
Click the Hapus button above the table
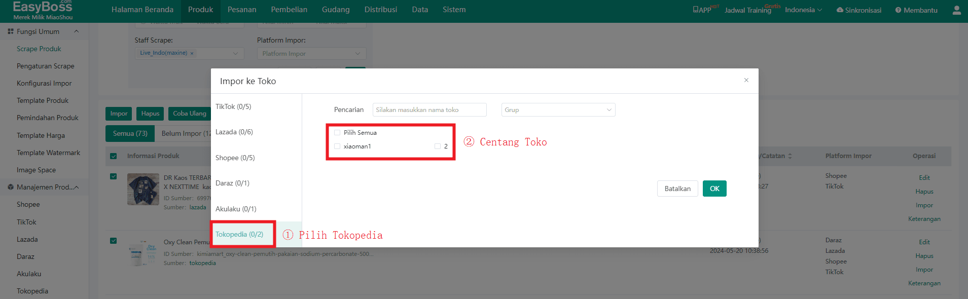pyautogui.click(x=150, y=114)
